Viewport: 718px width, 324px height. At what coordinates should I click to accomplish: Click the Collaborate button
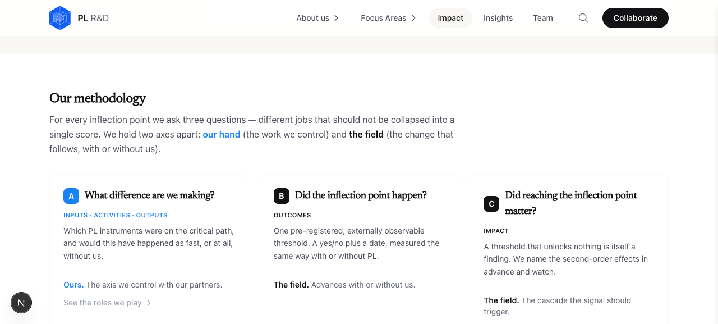pos(636,18)
